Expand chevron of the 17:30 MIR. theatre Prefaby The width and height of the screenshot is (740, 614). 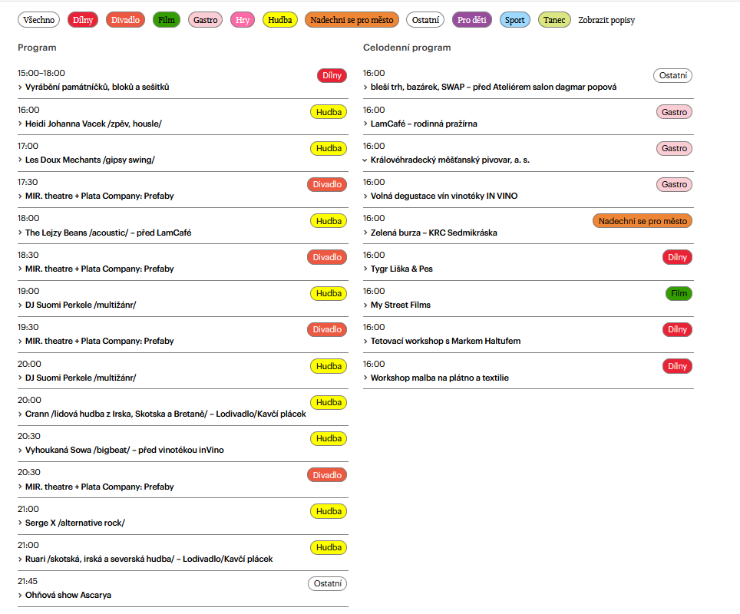click(20, 196)
